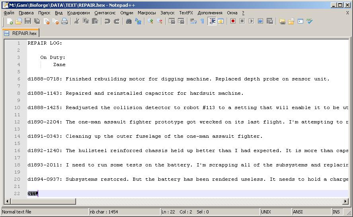353x217 pixels.
Task: Click line number 12 in margin
Action: tap(18, 122)
